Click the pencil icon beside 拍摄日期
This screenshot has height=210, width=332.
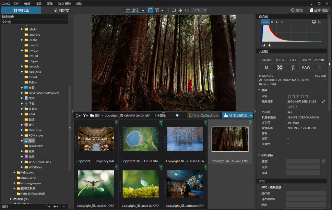click(x=323, y=101)
